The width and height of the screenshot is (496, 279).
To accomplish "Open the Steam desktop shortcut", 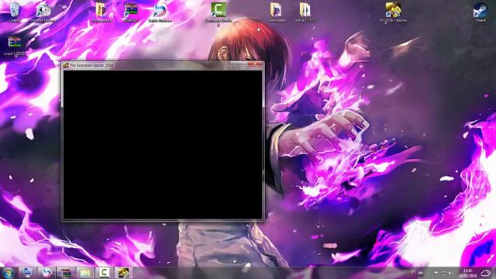I will 480,12.
